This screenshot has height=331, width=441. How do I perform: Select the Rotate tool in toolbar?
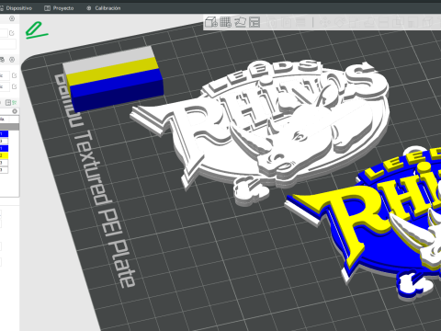[x=339, y=22]
